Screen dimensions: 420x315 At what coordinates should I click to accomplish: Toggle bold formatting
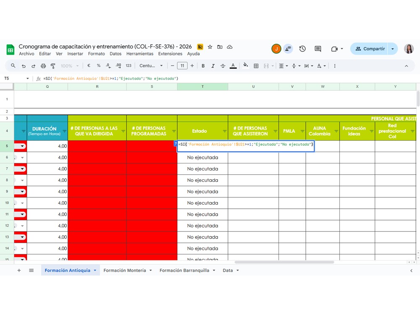tap(203, 66)
